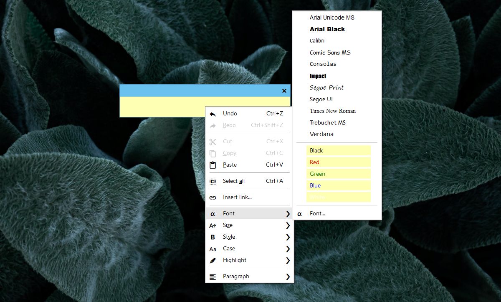
Task: Select Trebuchet MS font
Action: [x=328, y=122]
